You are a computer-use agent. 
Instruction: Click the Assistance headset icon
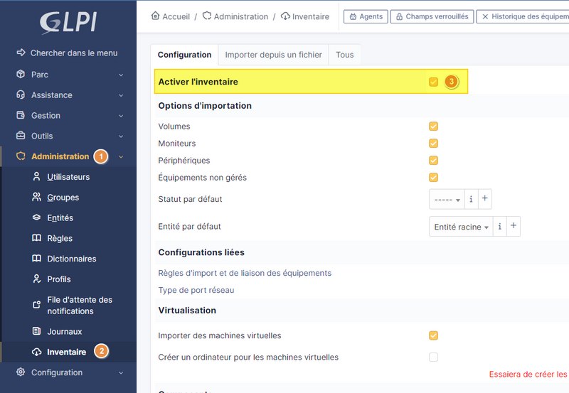[21, 95]
